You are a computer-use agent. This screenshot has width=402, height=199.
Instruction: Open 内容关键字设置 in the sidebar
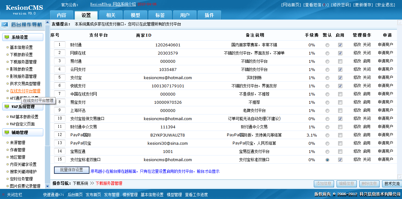(23, 164)
